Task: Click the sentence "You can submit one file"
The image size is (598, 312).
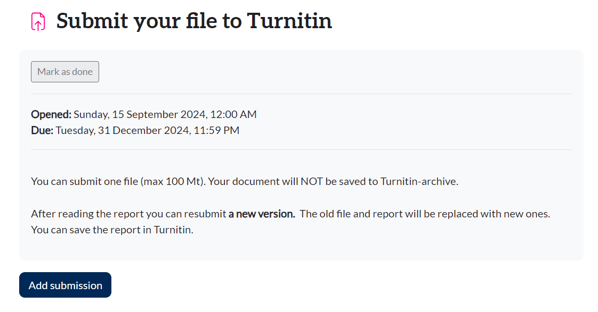Action: (x=85, y=181)
